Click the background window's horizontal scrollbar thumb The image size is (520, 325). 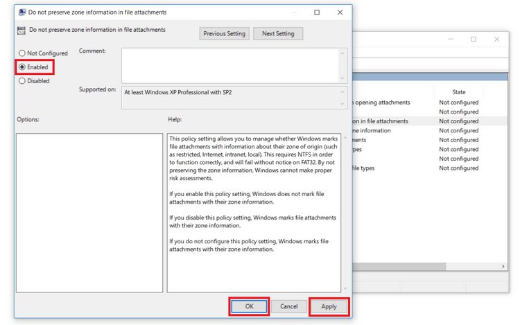click(399, 266)
